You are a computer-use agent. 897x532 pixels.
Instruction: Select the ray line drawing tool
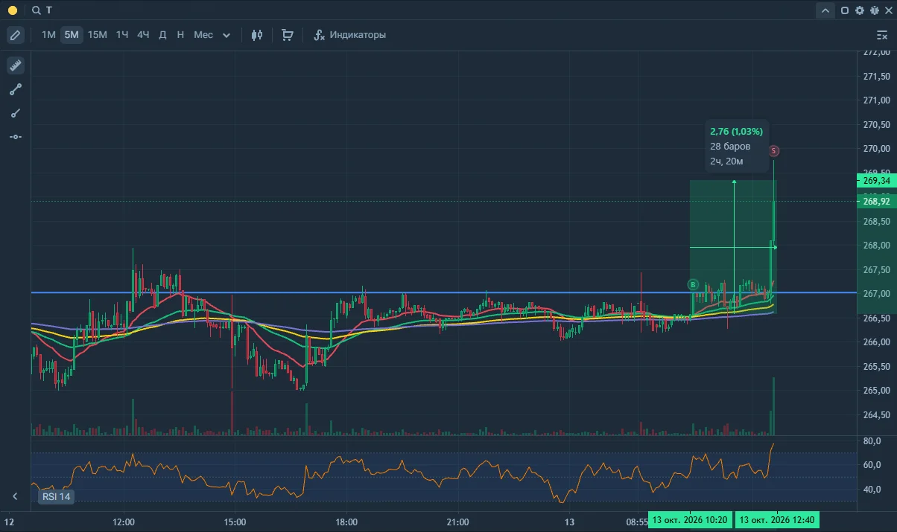pyautogui.click(x=15, y=113)
